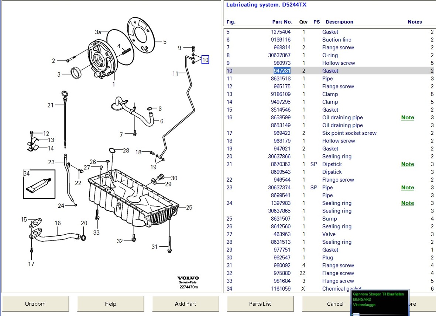Image resolution: width=436 pixels, height=316 pixels.
Task: Click ISENGARD text in music popup
Action: click(x=362, y=299)
